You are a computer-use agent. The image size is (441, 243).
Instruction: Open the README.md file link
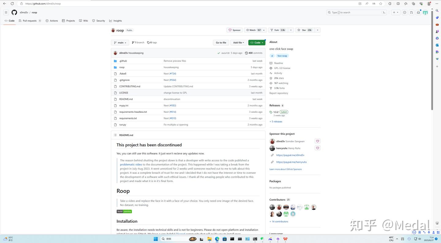[x=126, y=99]
